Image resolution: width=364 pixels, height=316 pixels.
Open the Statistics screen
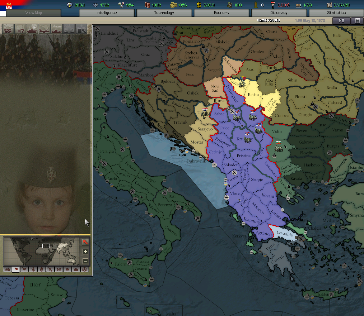(x=336, y=13)
